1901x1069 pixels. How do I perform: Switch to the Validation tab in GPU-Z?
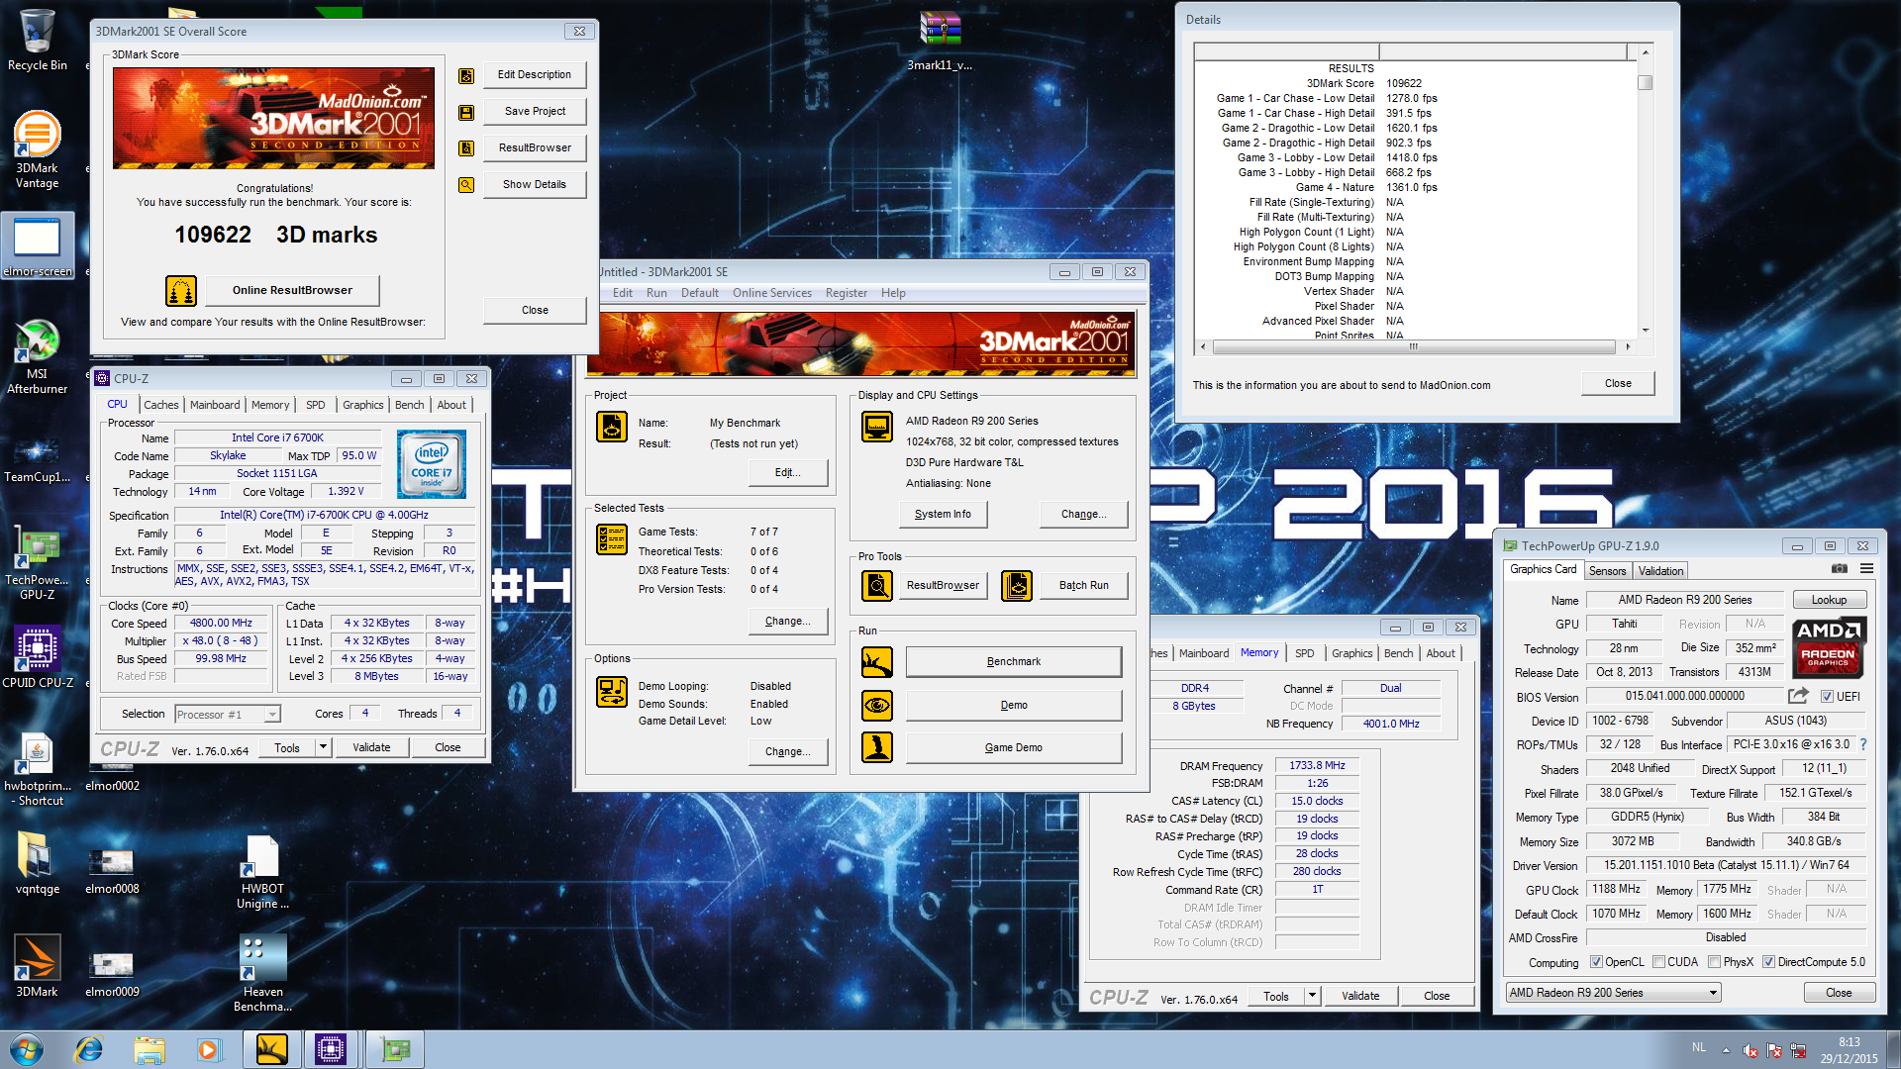tap(1660, 571)
